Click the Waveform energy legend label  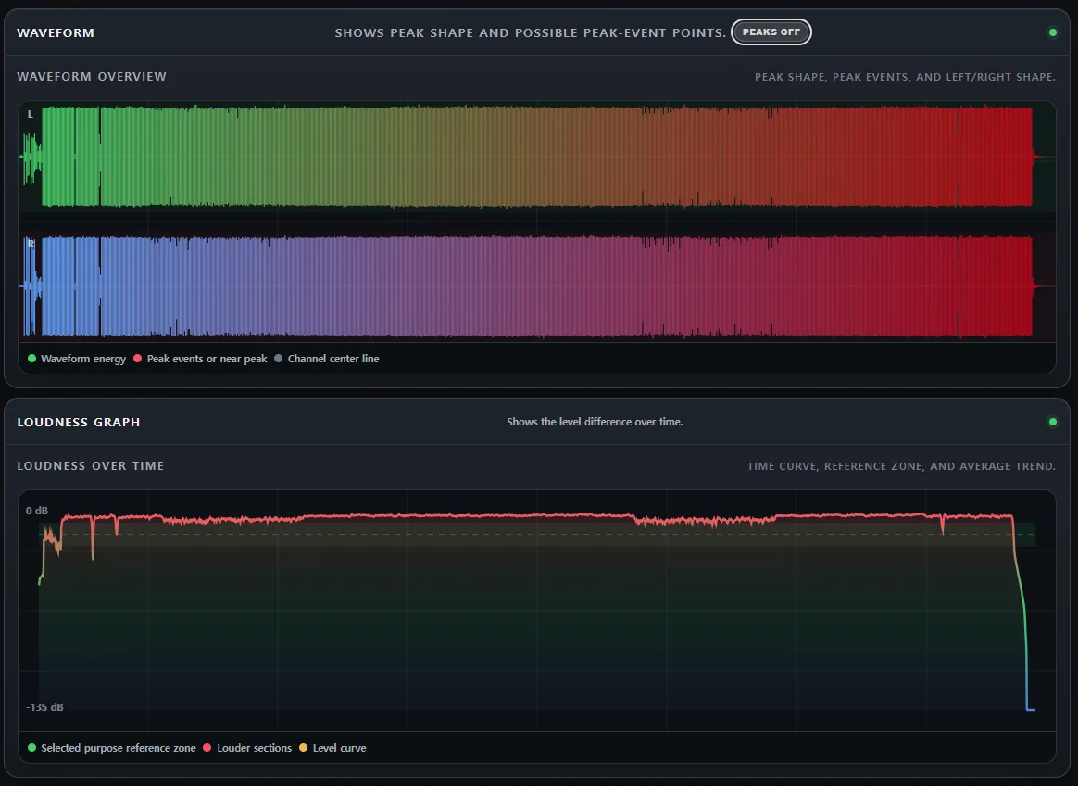83,359
